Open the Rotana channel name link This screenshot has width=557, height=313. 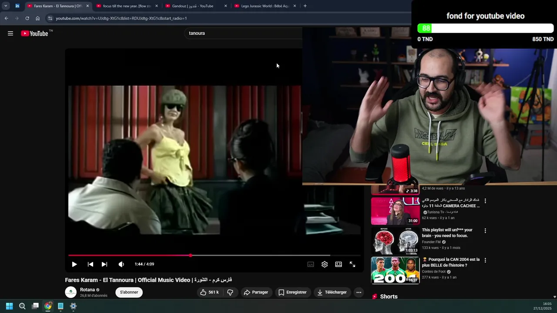click(x=87, y=290)
